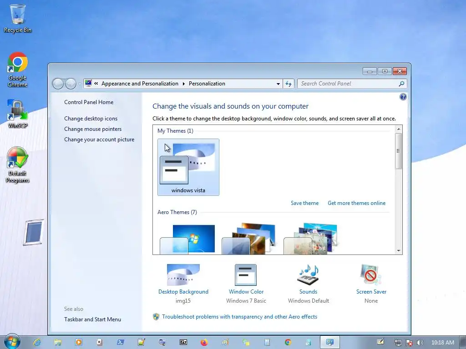This screenshot has height=349, width=466.
Task: Click the active Personalization taskbar button
Action: 329,342
